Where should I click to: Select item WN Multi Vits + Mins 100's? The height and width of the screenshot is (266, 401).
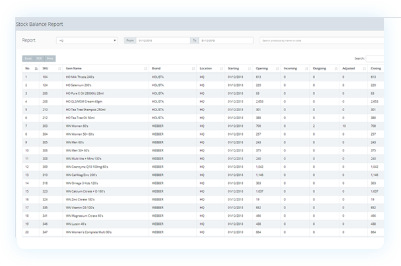coord(83,159)
